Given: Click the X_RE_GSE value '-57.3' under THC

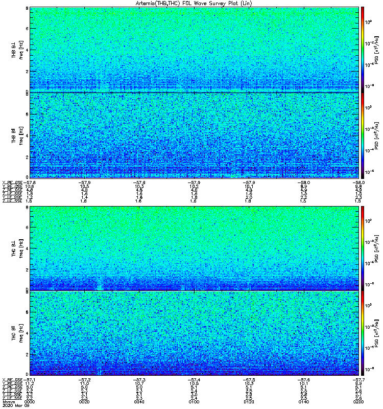Looking at the screenshot, I should click(x=139, y=380).
